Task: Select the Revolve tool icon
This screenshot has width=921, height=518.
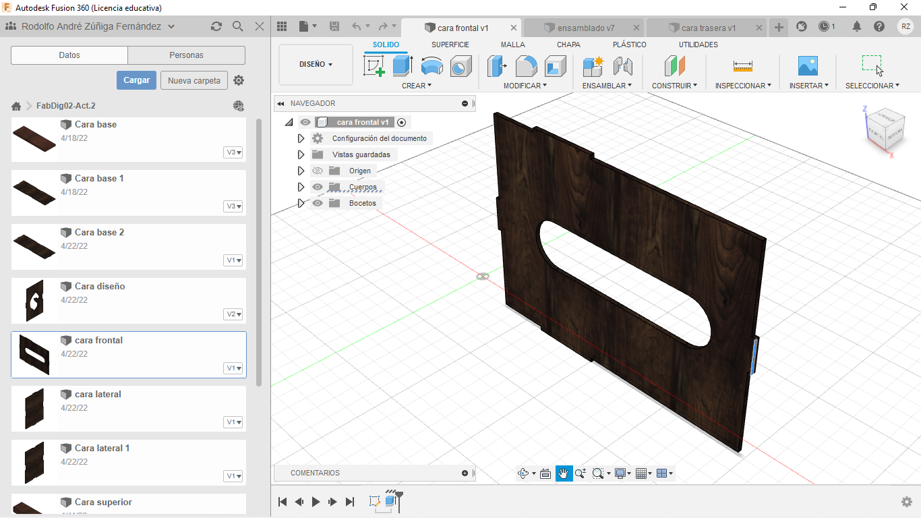Action: pos(432,66)
